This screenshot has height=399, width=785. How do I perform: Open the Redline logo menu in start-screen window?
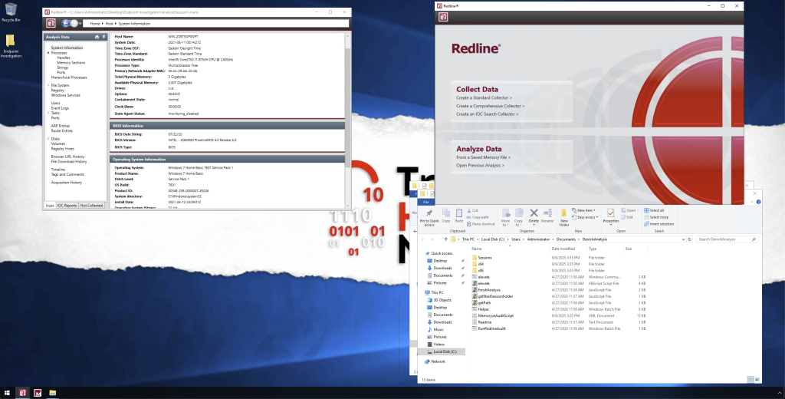(x=442, y=17)
